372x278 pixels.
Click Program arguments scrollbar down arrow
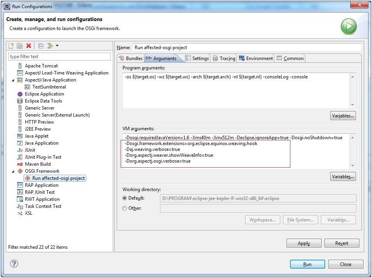tap(352, 105)
